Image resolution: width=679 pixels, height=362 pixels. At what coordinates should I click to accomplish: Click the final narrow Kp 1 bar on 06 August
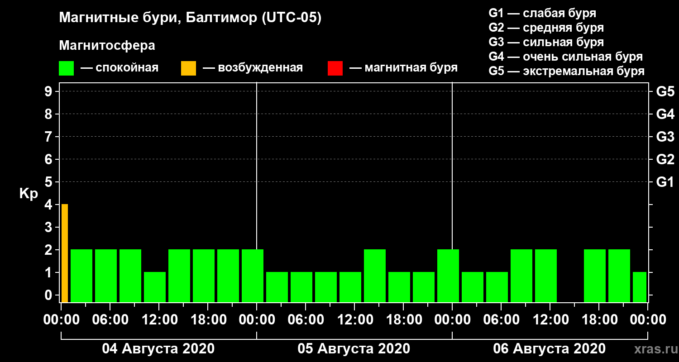point(640,287)
